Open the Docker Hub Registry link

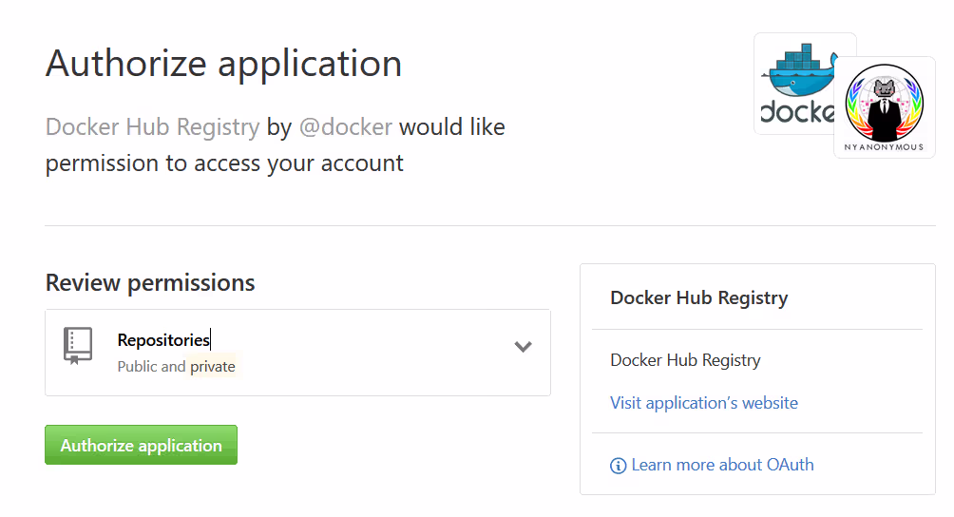point(152,126)
